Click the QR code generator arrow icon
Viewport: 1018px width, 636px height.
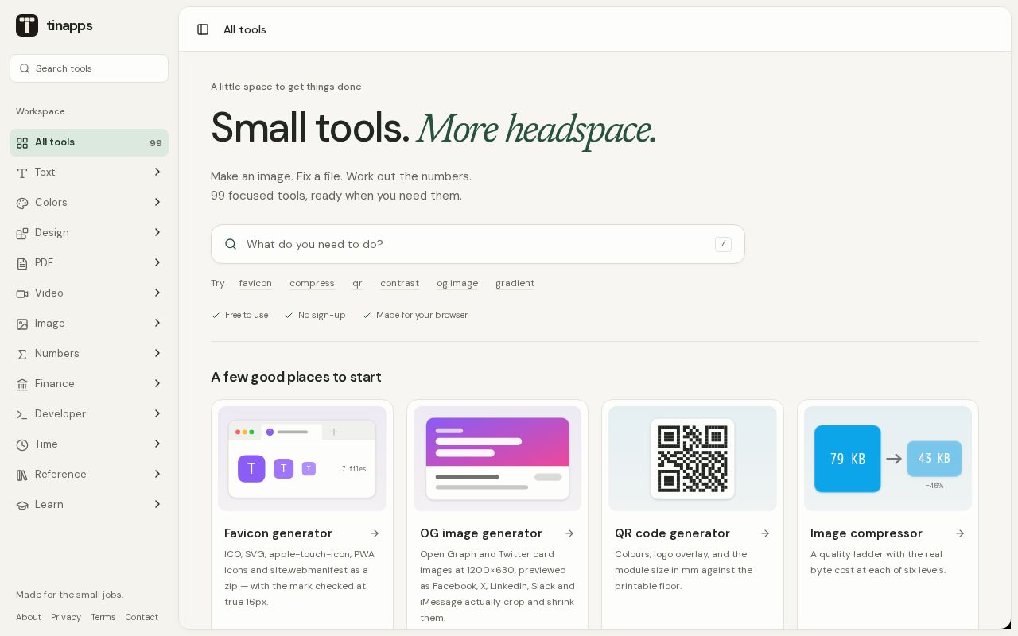765,533
